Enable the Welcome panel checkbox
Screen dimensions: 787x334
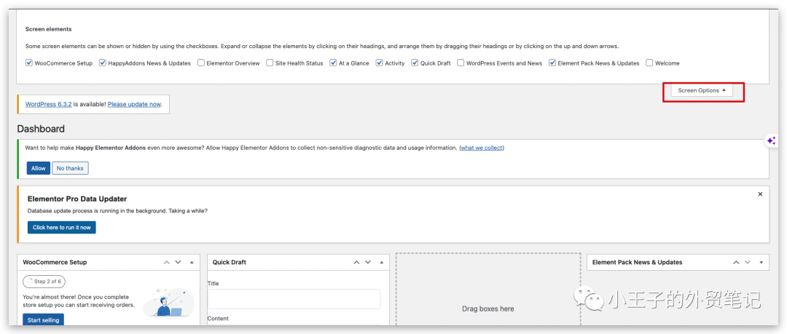(x=649, y=63)
